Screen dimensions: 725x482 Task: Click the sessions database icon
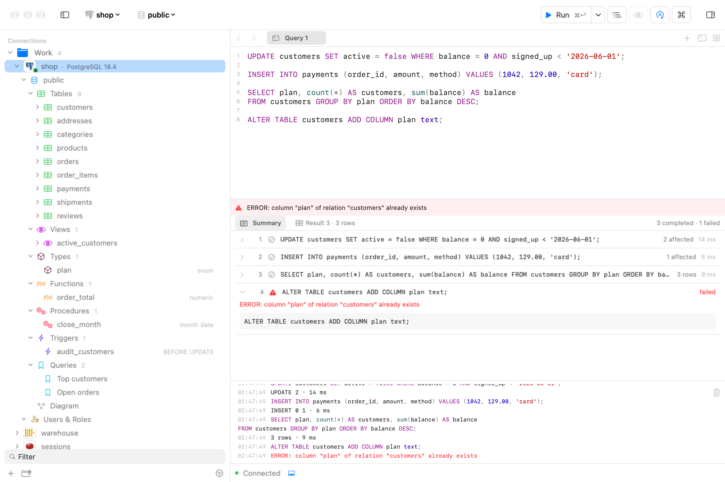(x=29, y=446)
